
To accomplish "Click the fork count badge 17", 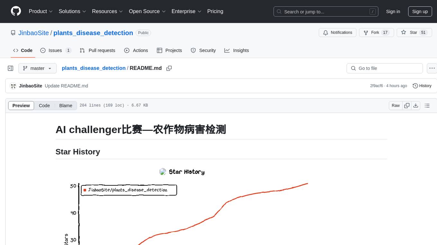I will pyautogui.click(x=385, y=32).
